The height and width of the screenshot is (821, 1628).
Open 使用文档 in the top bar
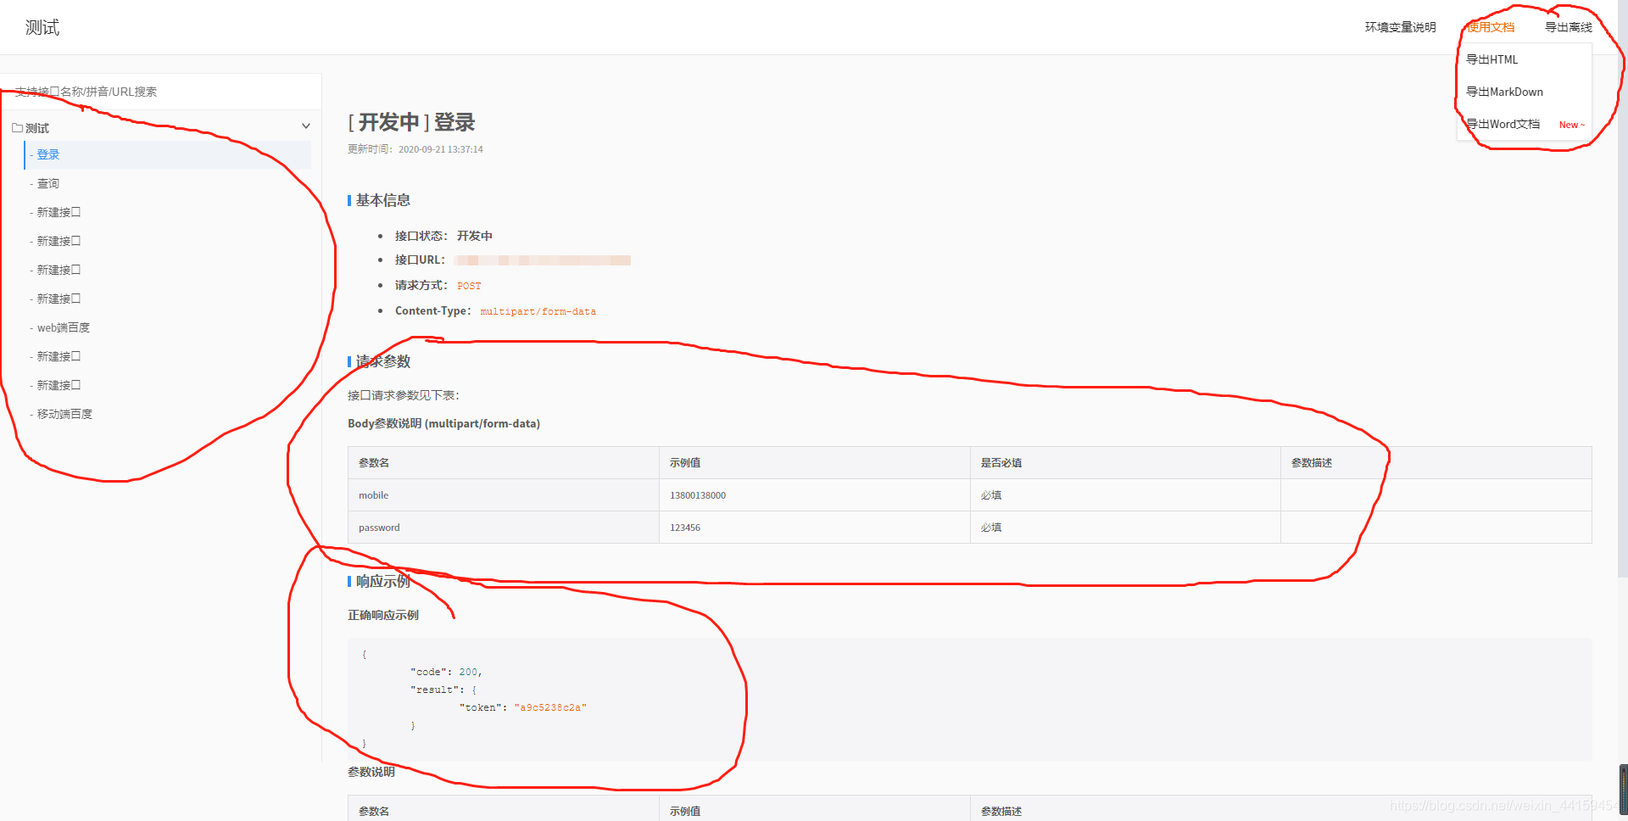tap(1491, 27)
